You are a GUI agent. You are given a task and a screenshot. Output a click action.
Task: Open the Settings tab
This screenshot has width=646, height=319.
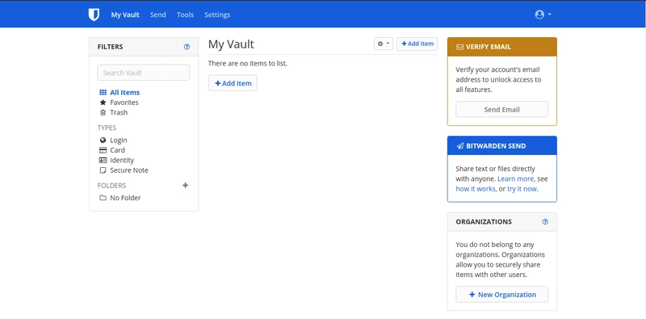(x=217, y=15)
